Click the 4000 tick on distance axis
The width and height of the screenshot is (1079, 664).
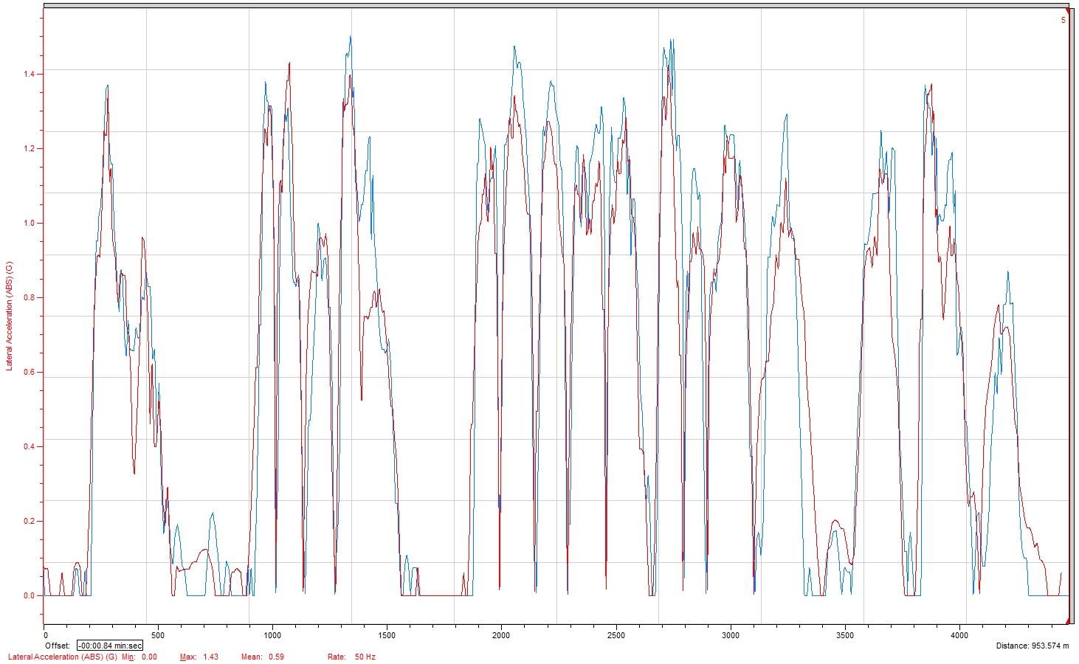pos(959,635)
